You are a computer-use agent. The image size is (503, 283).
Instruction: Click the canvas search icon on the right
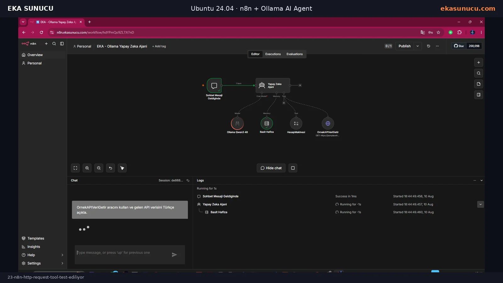478,73
